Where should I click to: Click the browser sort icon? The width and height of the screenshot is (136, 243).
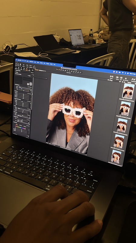[x=125, y=82]
